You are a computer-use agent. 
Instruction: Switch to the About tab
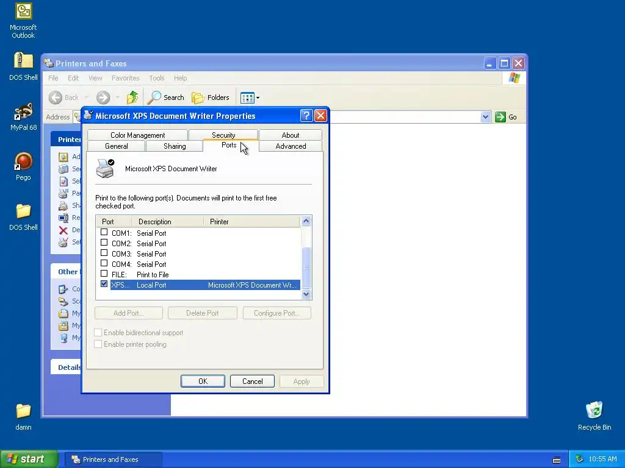(290, 135)
